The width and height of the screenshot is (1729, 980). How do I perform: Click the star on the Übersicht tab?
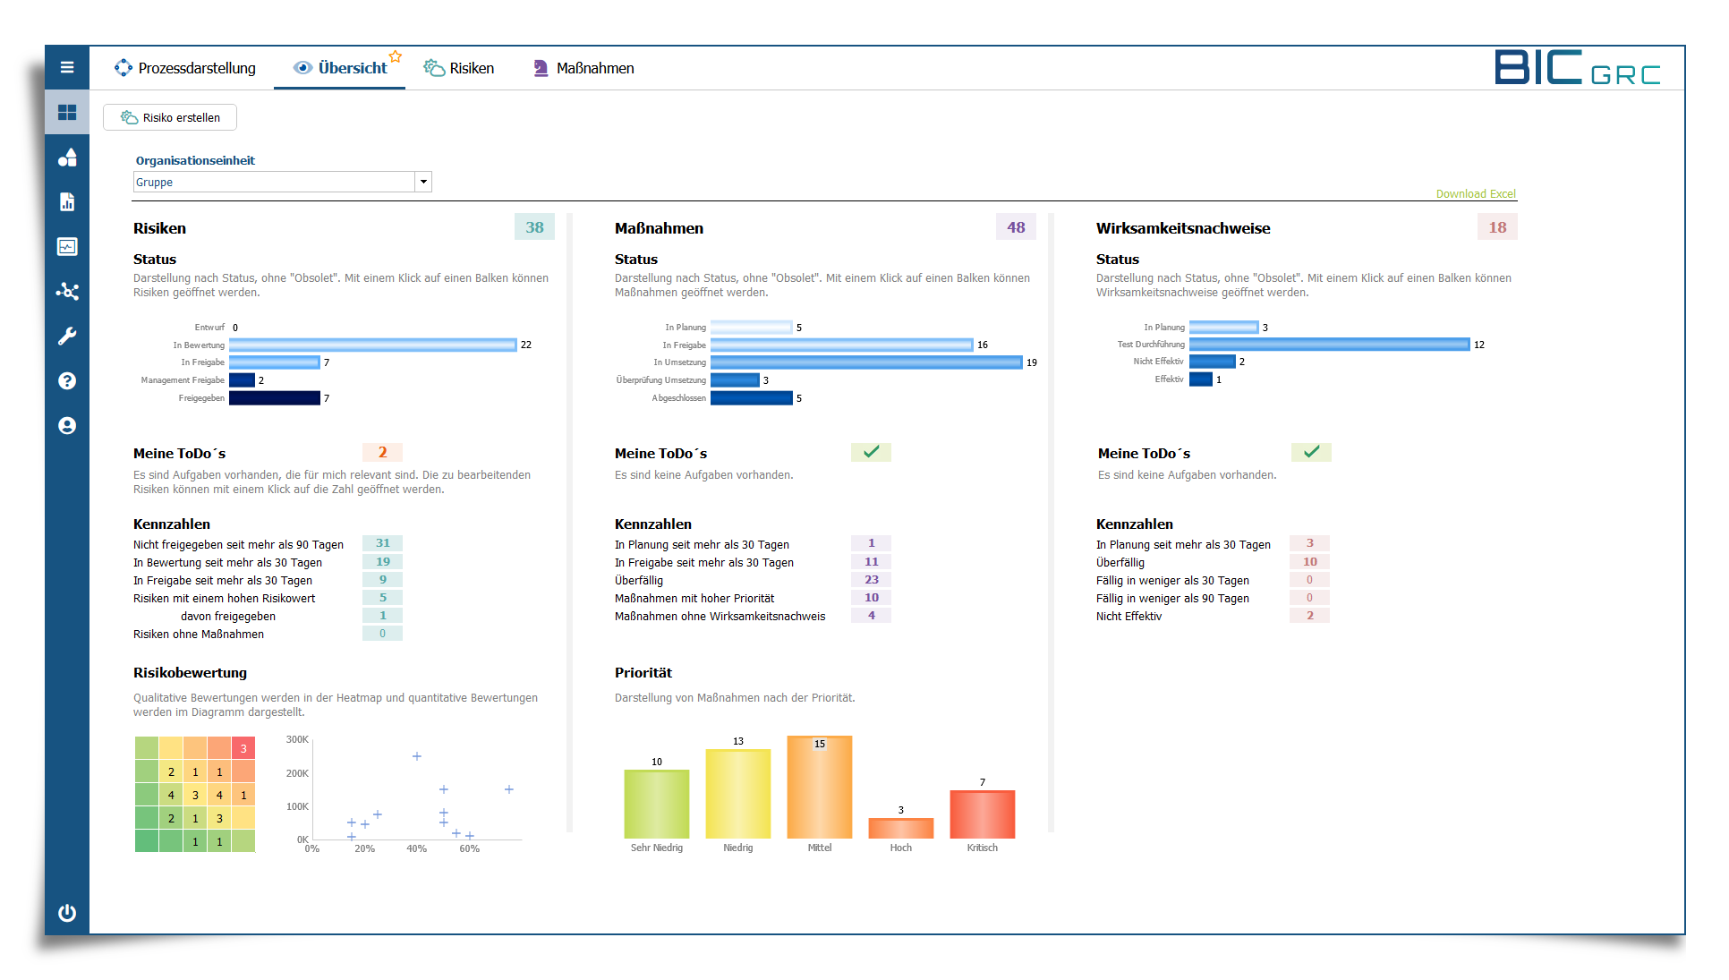tap(396, 55)
